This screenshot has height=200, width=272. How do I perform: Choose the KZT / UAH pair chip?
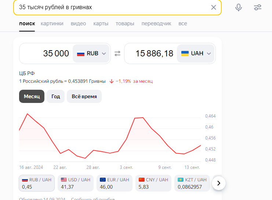192,183
